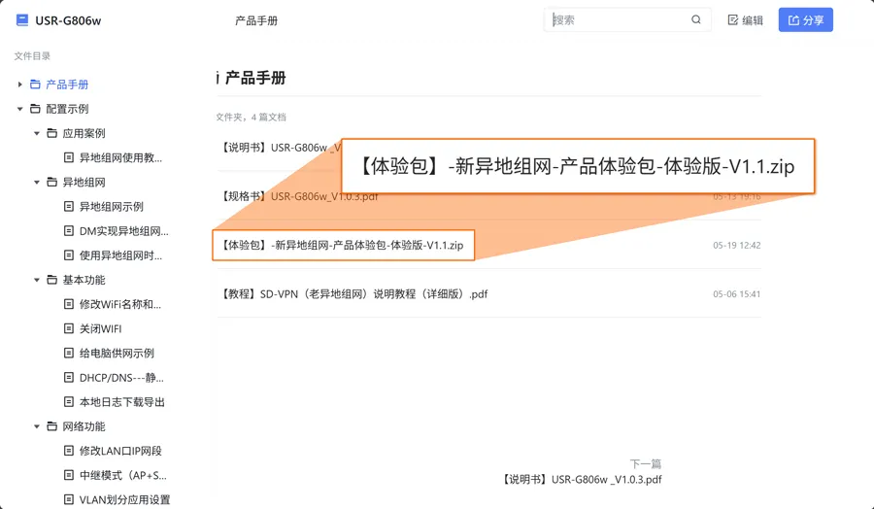Click document icon beside 关闭WIFI
This screenshot has width=874, height=509.
[69, 328]
